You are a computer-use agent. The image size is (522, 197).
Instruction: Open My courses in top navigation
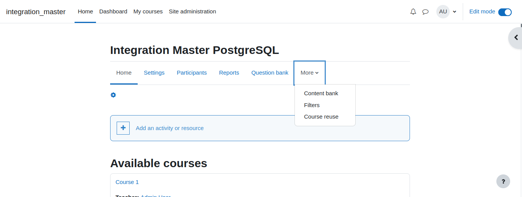point(148,11)
